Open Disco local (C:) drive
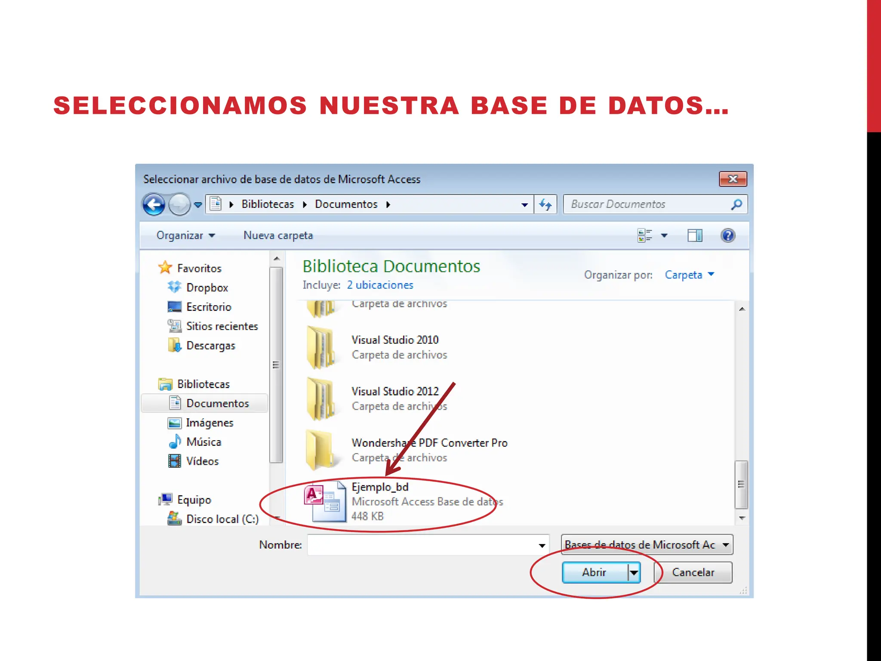The width and height of the screenshot is (881, 661). 222,519
